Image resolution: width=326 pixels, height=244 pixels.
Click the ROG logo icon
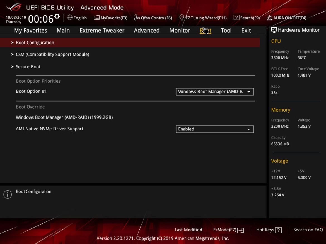click(x=14, y=7)
